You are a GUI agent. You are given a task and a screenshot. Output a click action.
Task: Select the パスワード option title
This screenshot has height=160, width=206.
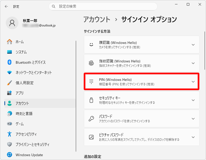coord(105,116)
